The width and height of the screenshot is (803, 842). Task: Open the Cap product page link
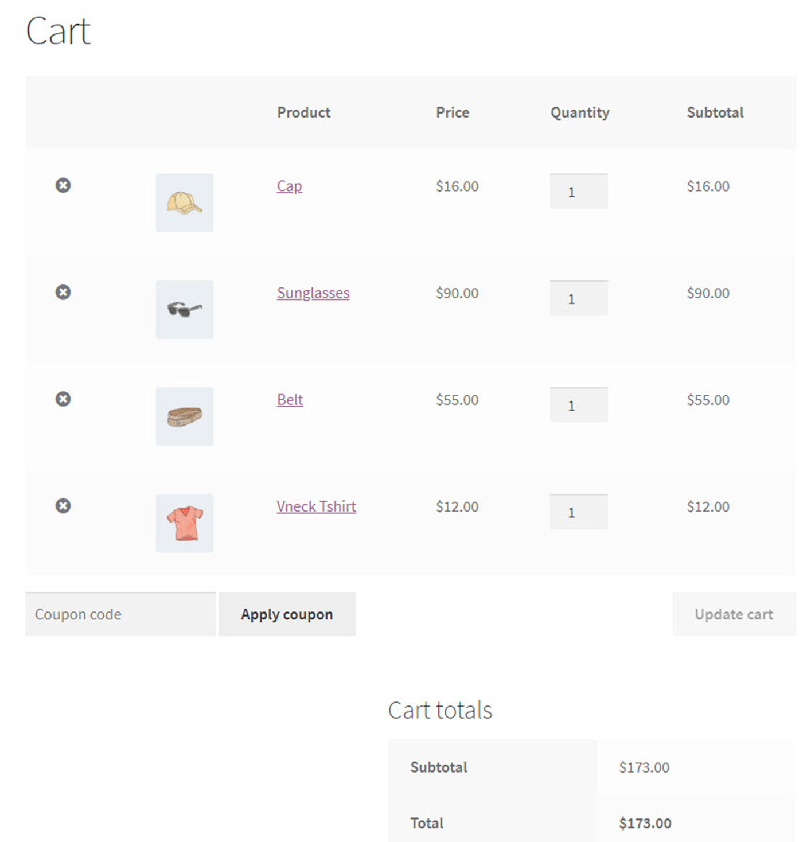[289, 186]
